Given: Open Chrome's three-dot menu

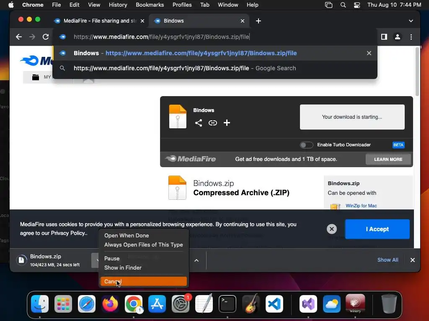Looking at the screenshot, I should [411, 37].
